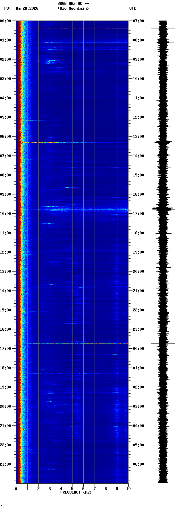
Task: Pick the '21:00' UTC axis time label
Action: click(138, 291)
